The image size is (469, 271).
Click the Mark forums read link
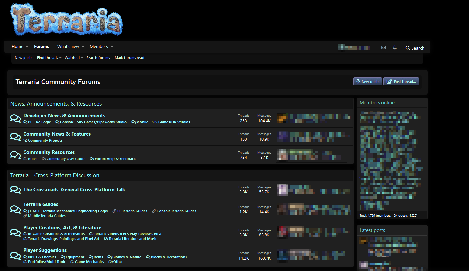[x=129, y=58]
